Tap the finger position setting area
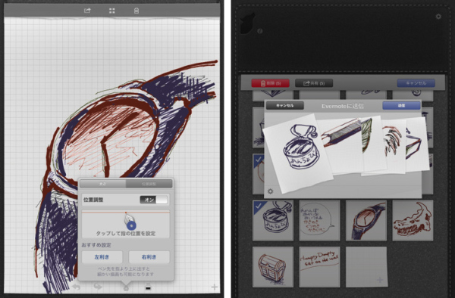 tap(126, 224)
